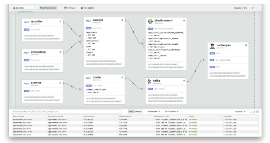Open Status column menu

pos(220,116)
